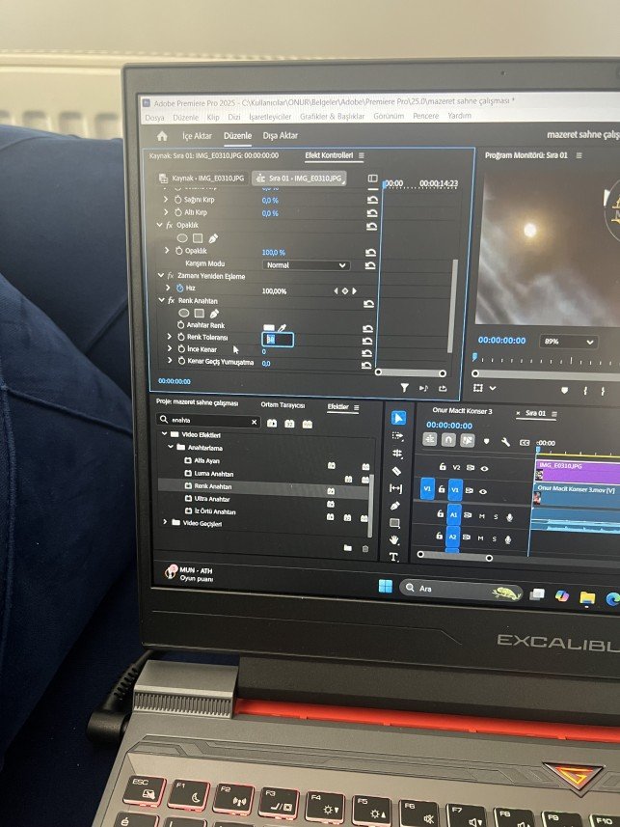Open the Dışa Aktar workspace

(280, 136)
